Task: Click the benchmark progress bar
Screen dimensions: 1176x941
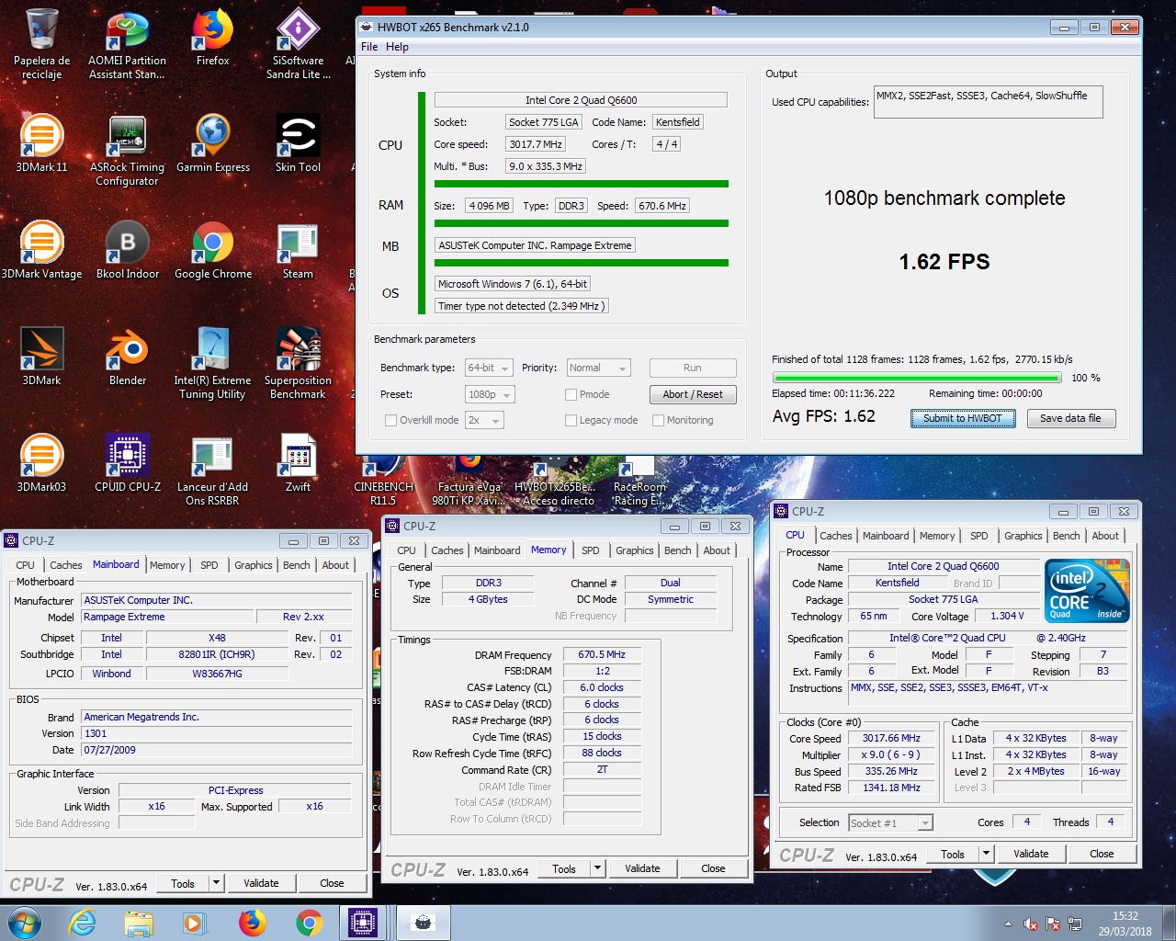Action: click(917, 378)
